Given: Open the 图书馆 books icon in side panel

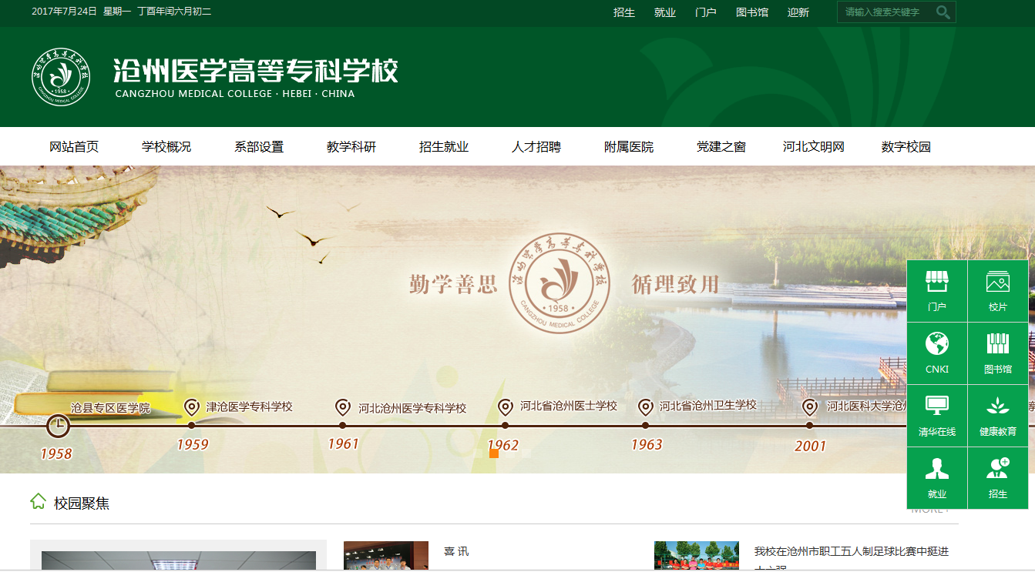Looking at the screenshot, I should 997,344.
